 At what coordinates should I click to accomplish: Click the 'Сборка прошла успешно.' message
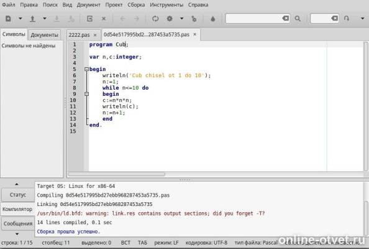point(68,232)
